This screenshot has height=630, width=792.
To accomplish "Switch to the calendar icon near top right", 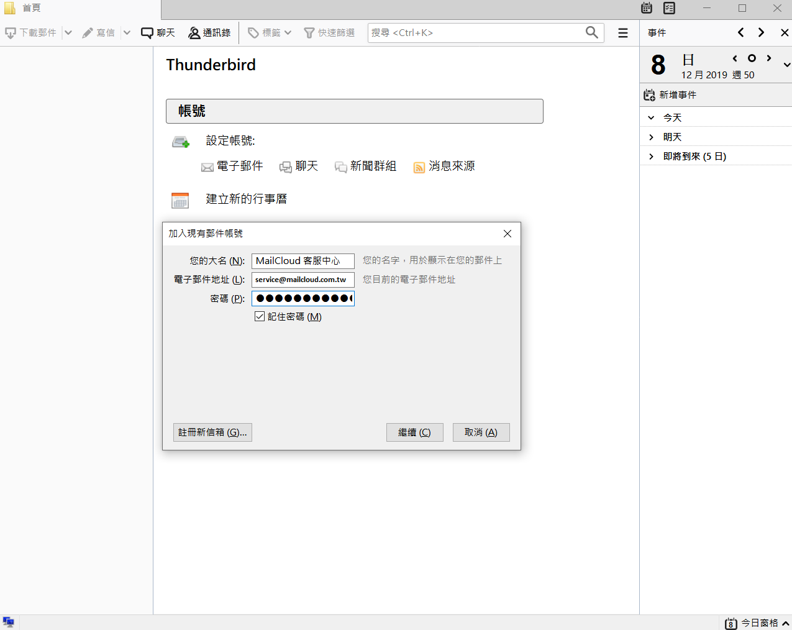I will (646, 8).
